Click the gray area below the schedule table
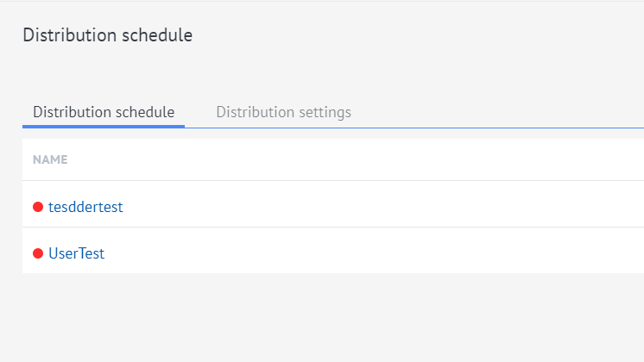Screen dimensions: 644x362 click(328, 319)
